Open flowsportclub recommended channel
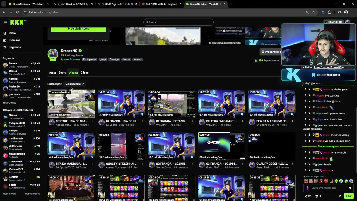This screenshot has height=201, width=357. coord(21,155)
